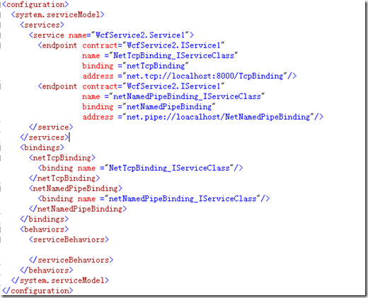Click the opening <netNamedPipeBinding> element tag
Image resolution: width=368 pixels, height=298 pixels.
[x=76, y=188]
